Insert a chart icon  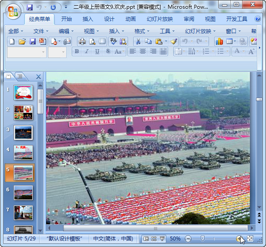click(x=219, y=41)
